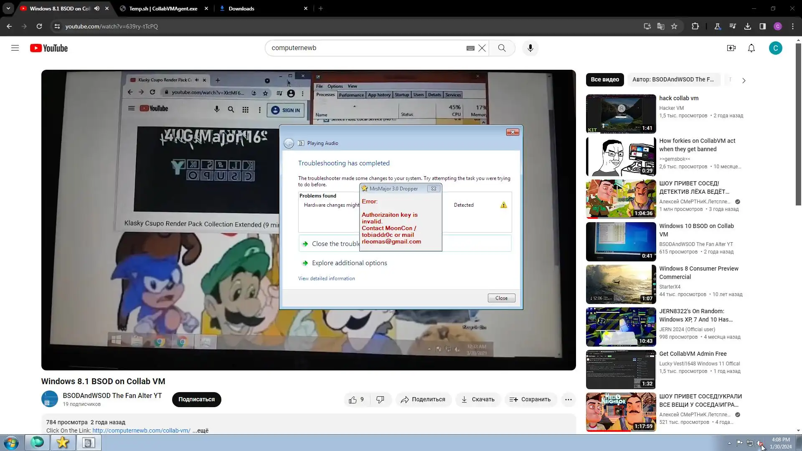Clear the search box text

point(482,48)
